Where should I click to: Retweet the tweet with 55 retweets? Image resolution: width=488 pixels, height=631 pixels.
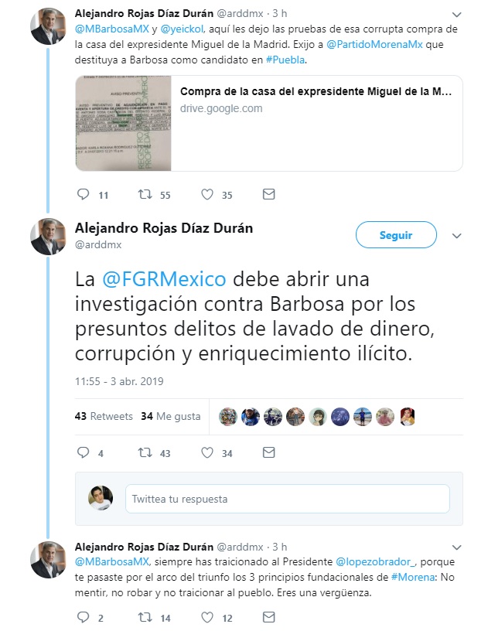click(x=145, y=194)
